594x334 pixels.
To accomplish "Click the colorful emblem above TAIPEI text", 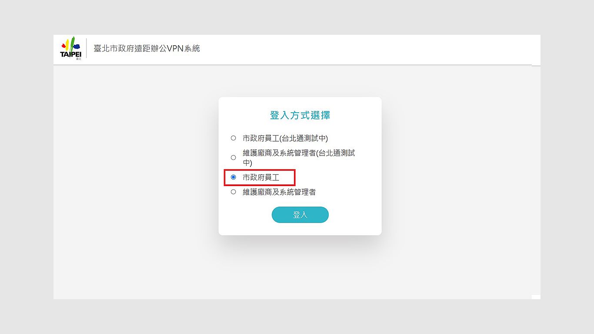I will [x=70, y=44].
